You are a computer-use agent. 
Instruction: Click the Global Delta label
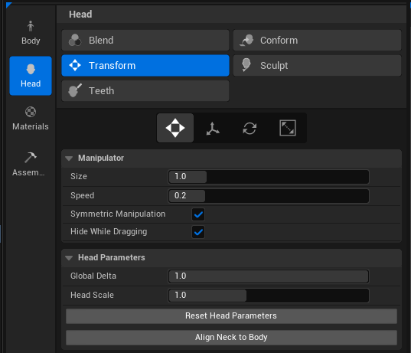[x=93, y=276]
